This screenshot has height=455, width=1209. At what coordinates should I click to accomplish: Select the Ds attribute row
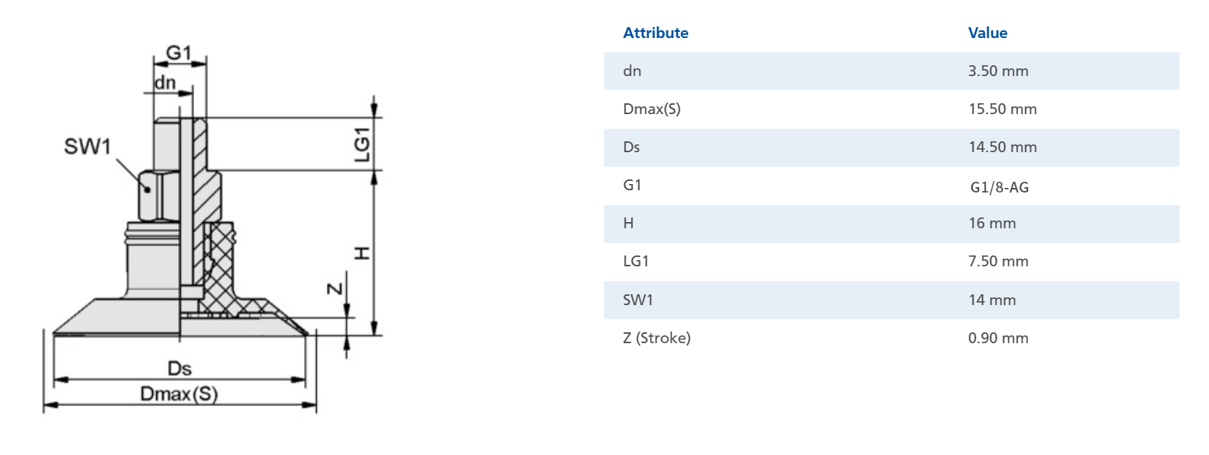[x=891, y=147]
